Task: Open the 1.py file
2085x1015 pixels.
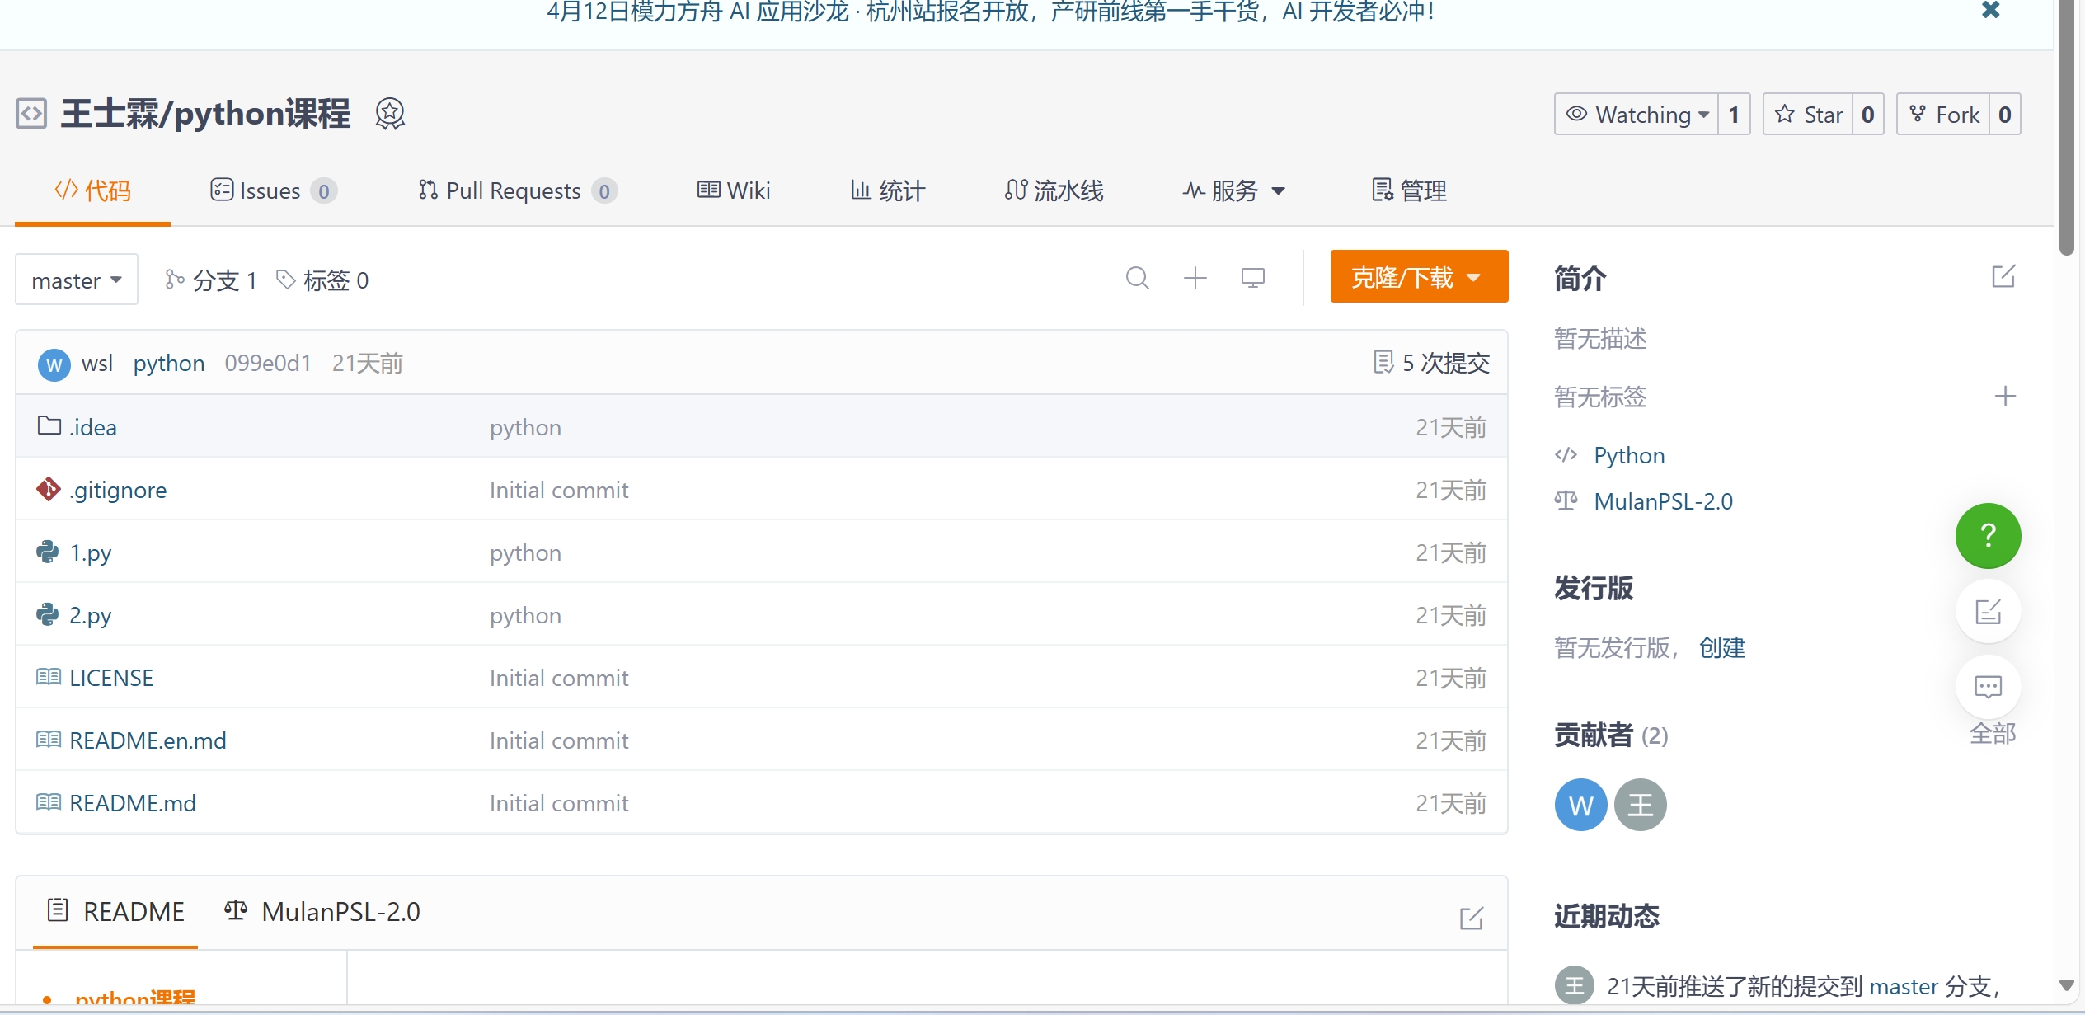Action: coord(91,552)
